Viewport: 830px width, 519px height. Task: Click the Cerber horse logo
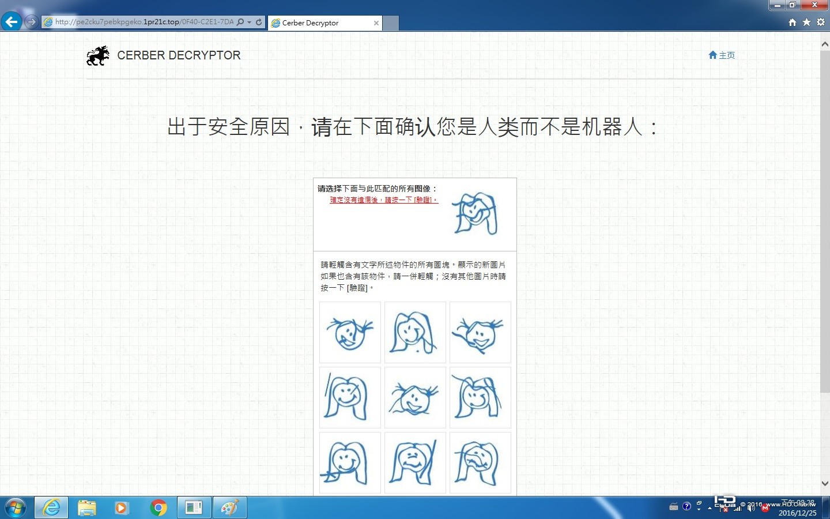(x=98, y=56)
